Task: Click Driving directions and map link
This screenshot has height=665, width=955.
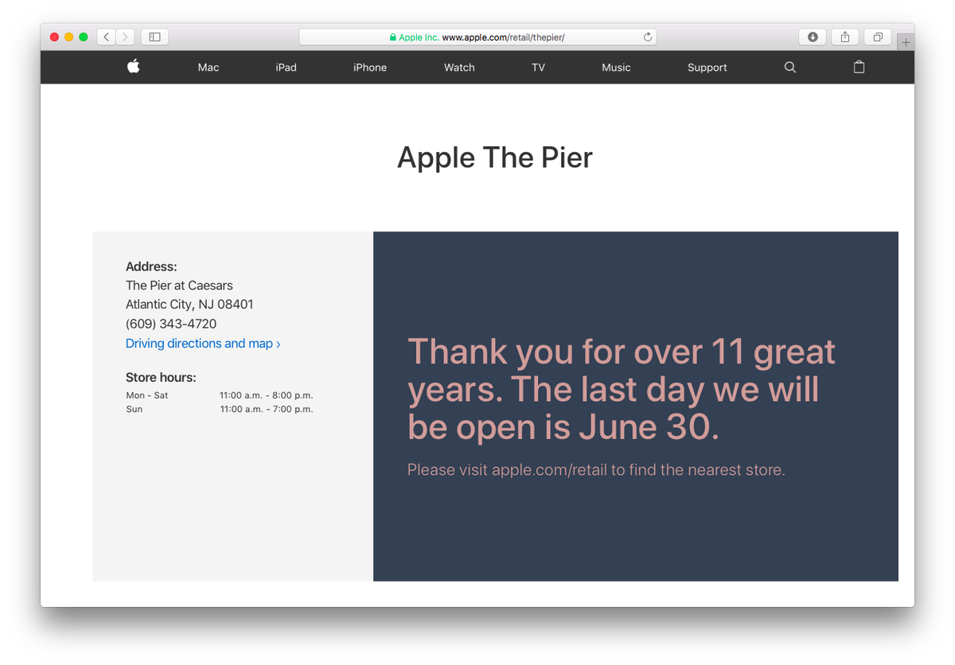Action: (203, 344)
